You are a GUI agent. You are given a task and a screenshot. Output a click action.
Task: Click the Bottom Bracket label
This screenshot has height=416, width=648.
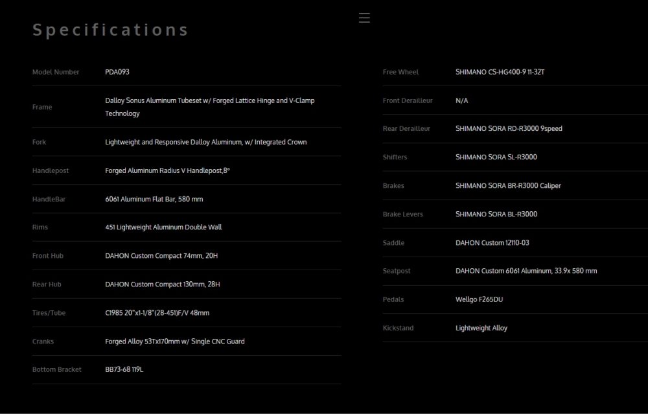tap(56, 369)
